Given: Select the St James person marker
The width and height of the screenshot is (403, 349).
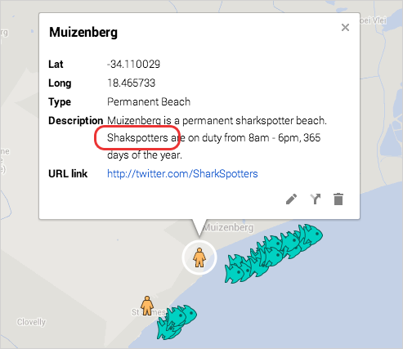Looking at the screenshot, I should tap(147, 306).
